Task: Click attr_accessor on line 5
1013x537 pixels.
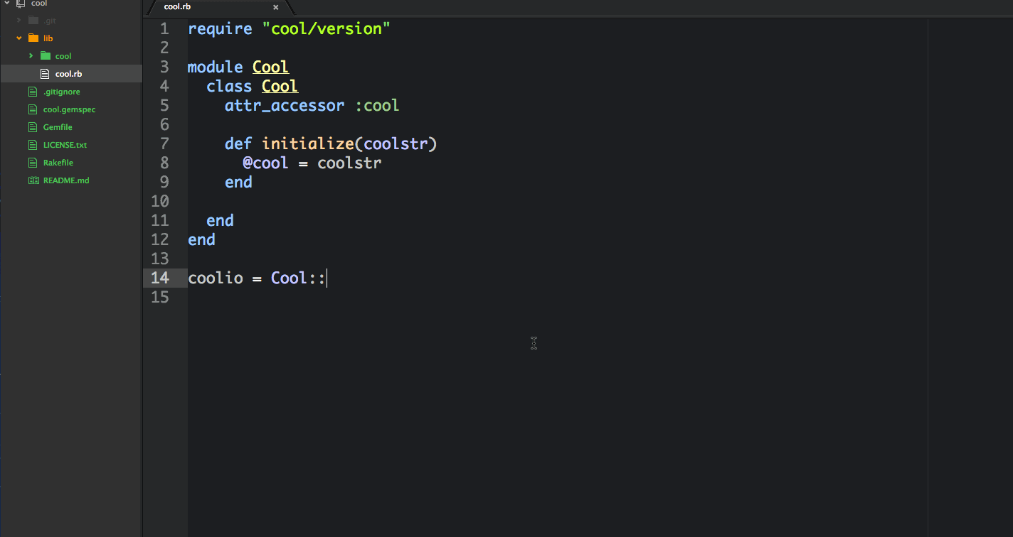Action: click(285, 106)
